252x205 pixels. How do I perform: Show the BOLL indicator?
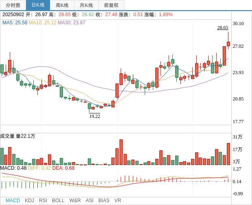pos(58,201)
